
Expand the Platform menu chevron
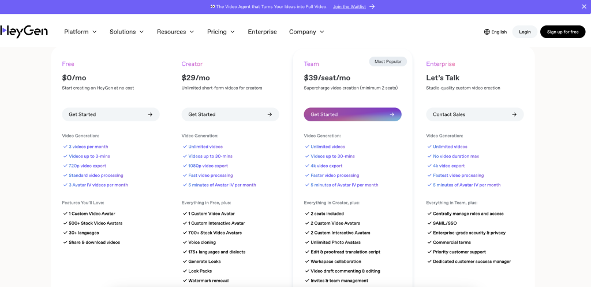tap(94, 32)
